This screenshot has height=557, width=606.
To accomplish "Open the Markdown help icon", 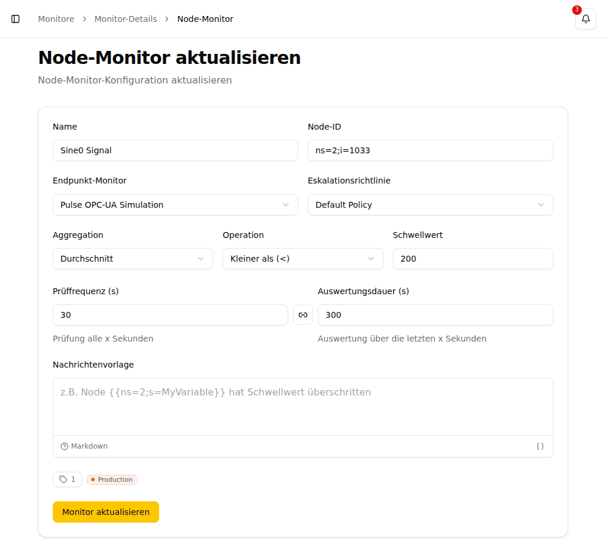I will [64, 446].
